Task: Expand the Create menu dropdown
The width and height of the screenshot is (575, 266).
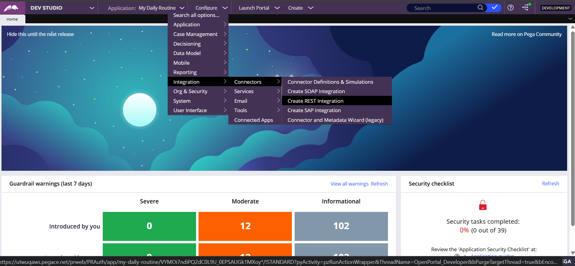Action: coord(310,8)
